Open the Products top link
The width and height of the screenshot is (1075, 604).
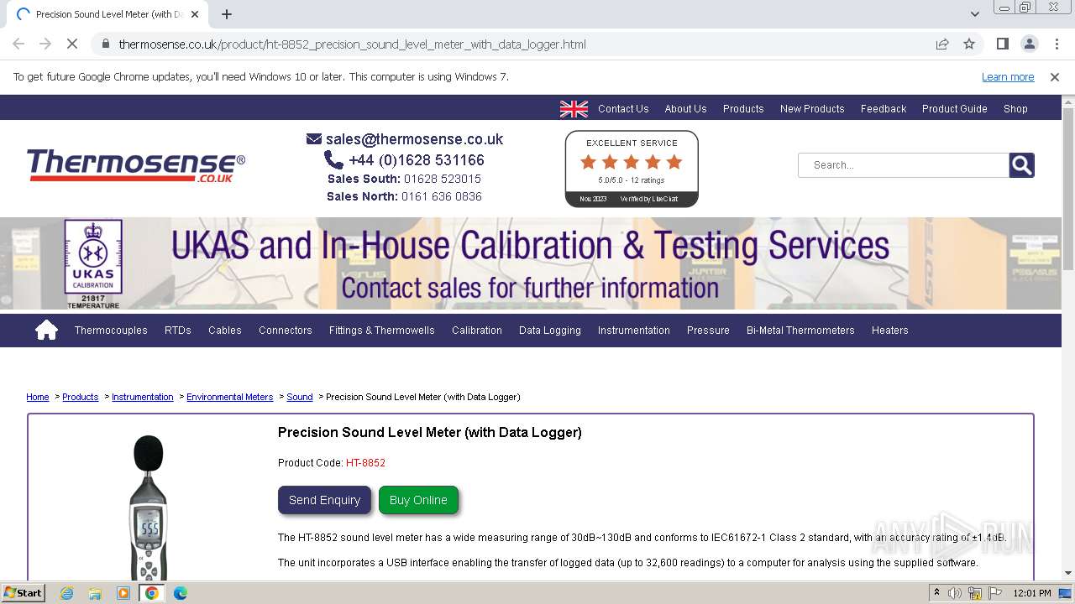743,109
